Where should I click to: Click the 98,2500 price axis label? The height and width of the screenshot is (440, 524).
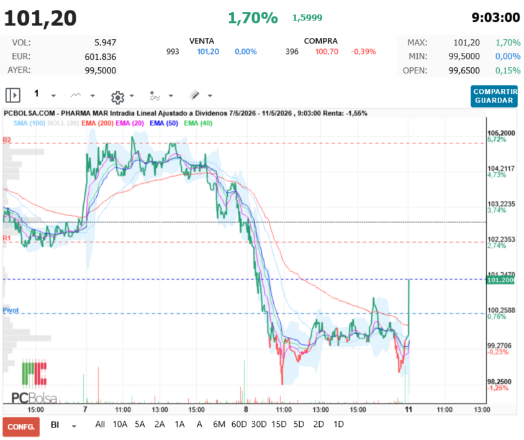click(499, 382)
